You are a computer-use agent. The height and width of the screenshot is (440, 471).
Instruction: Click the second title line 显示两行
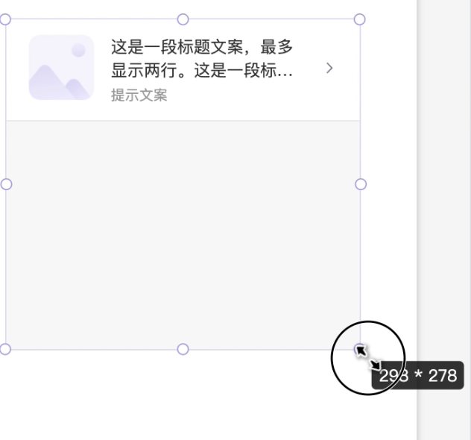pyautogui.click(x=144, y=71)
